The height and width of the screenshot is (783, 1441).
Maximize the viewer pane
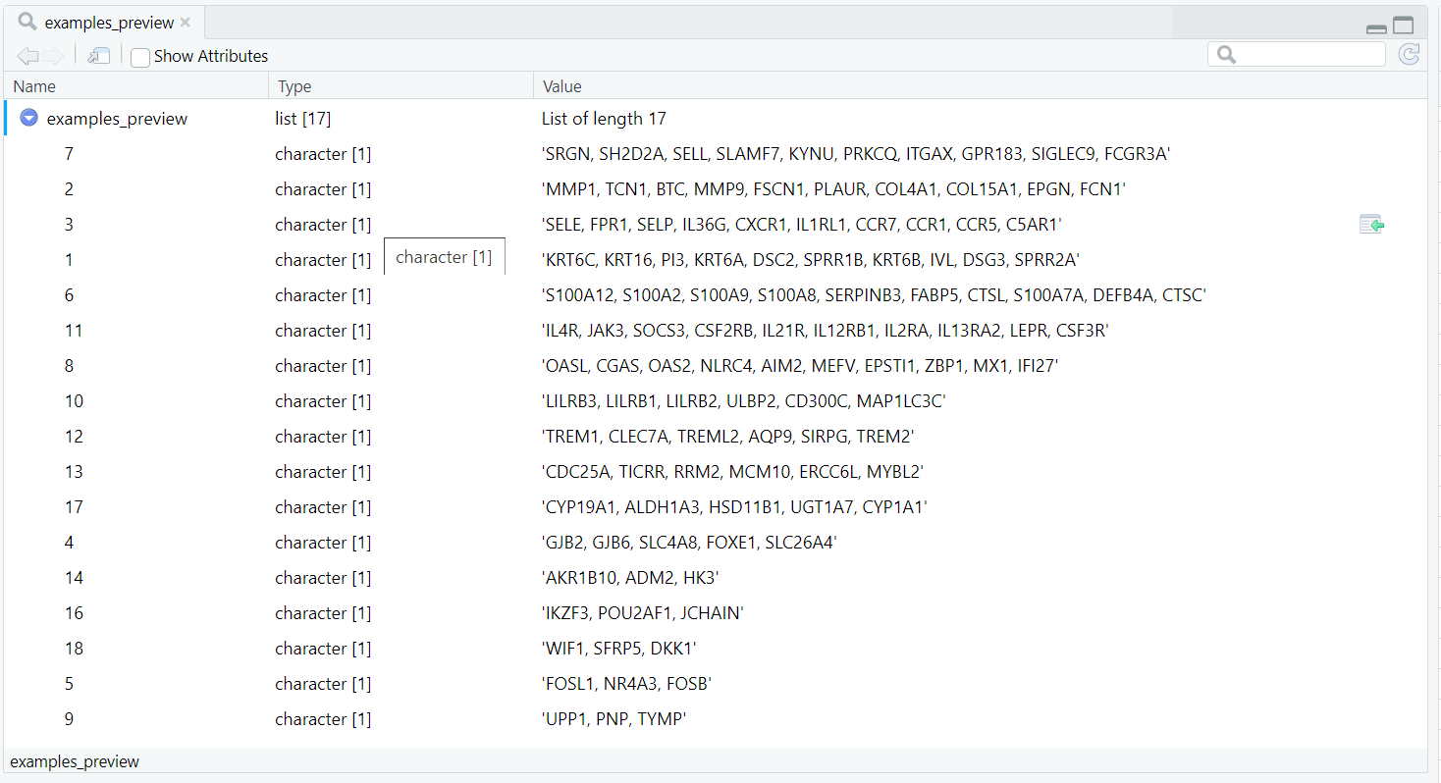1403,26
